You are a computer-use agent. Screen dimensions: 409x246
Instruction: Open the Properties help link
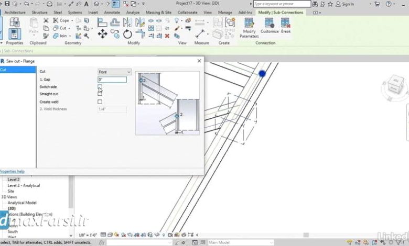tap(12, 171)
